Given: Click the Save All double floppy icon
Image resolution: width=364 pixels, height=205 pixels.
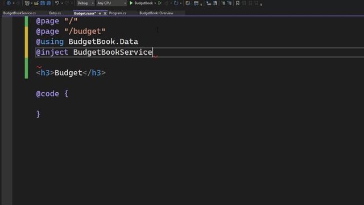Looking at the screenshot, I should click(48, 3).
